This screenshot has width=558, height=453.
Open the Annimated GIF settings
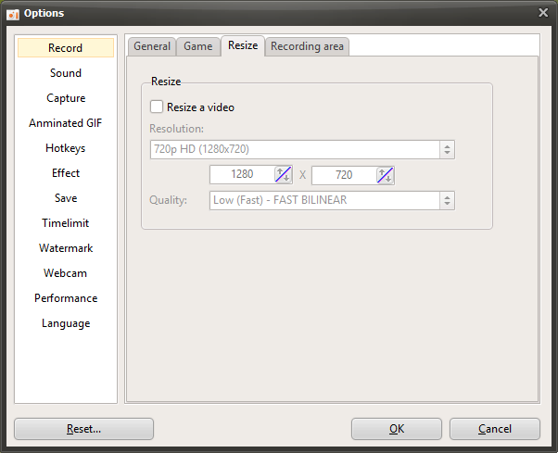66,123
